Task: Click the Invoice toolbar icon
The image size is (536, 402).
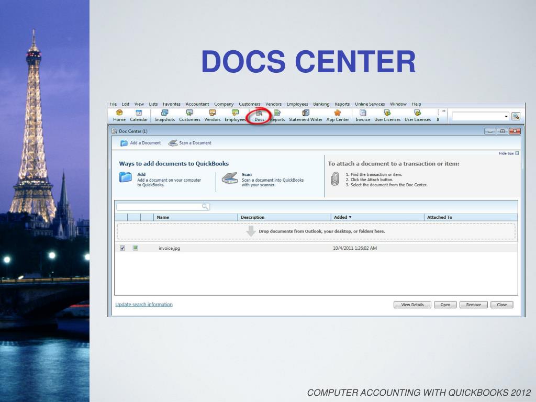Action: pos(363,116)
